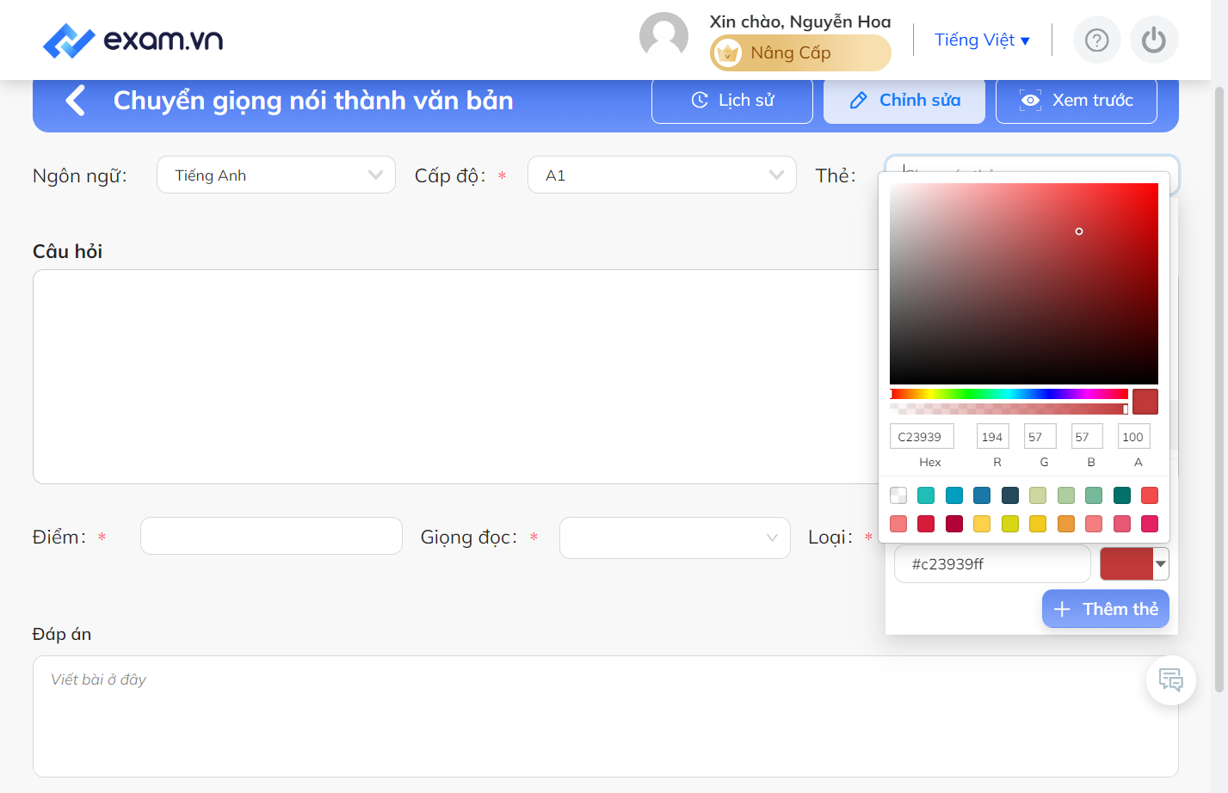
Task: Toggle the color picker dropdown arrow
Action: coord(1161,564)
